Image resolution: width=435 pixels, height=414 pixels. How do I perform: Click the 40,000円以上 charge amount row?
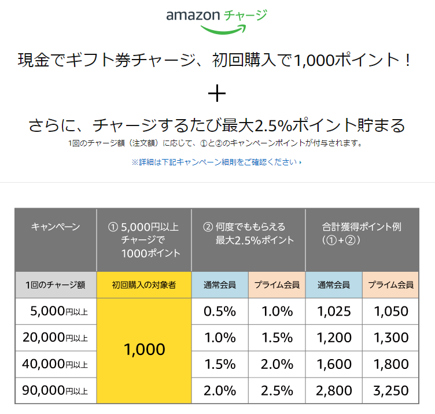tap(56, 364)
